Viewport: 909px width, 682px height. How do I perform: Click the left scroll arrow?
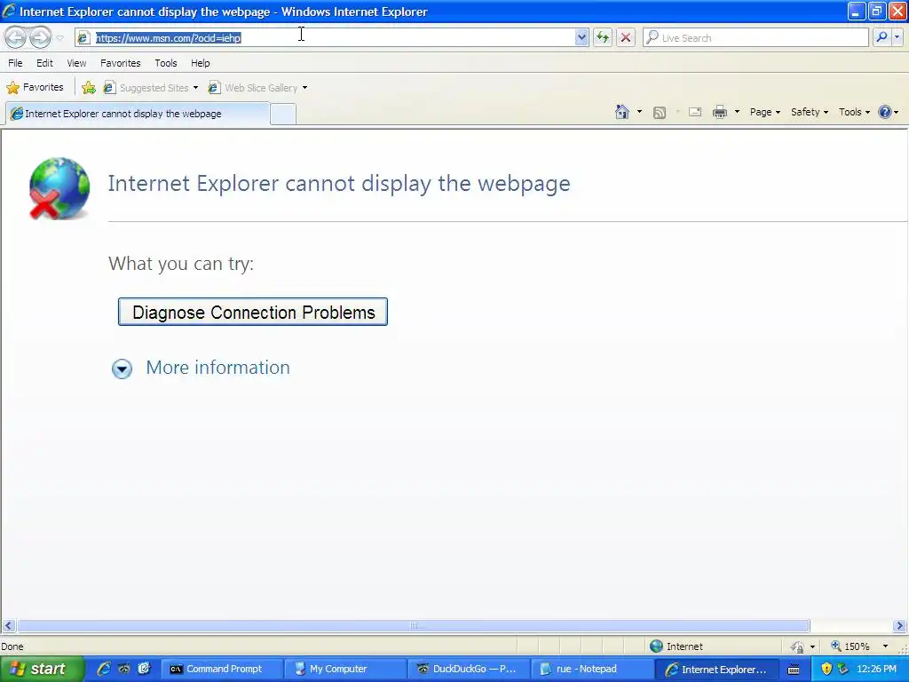click(x=8, y=626)
